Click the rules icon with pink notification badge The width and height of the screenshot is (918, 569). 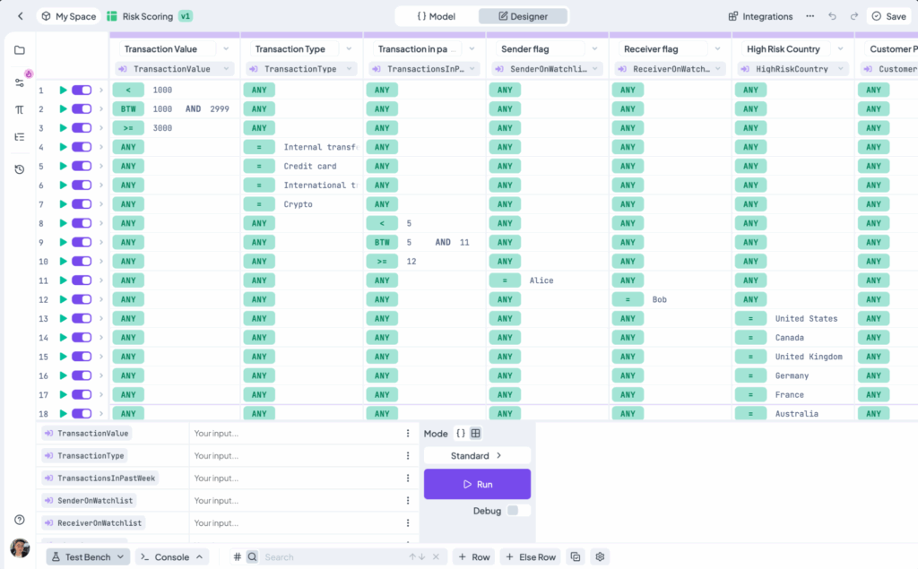20,82
